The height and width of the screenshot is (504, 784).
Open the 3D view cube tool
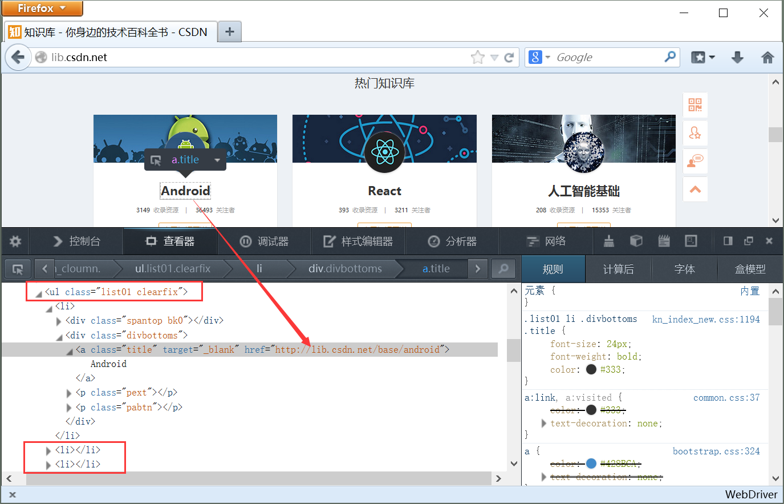point(636,241)
